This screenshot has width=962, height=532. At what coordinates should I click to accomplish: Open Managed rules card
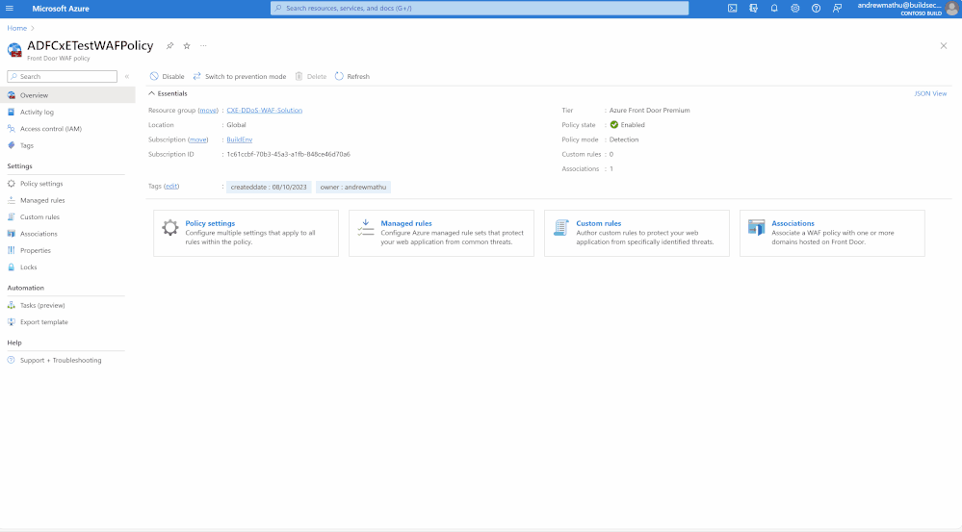coord(441,233)
